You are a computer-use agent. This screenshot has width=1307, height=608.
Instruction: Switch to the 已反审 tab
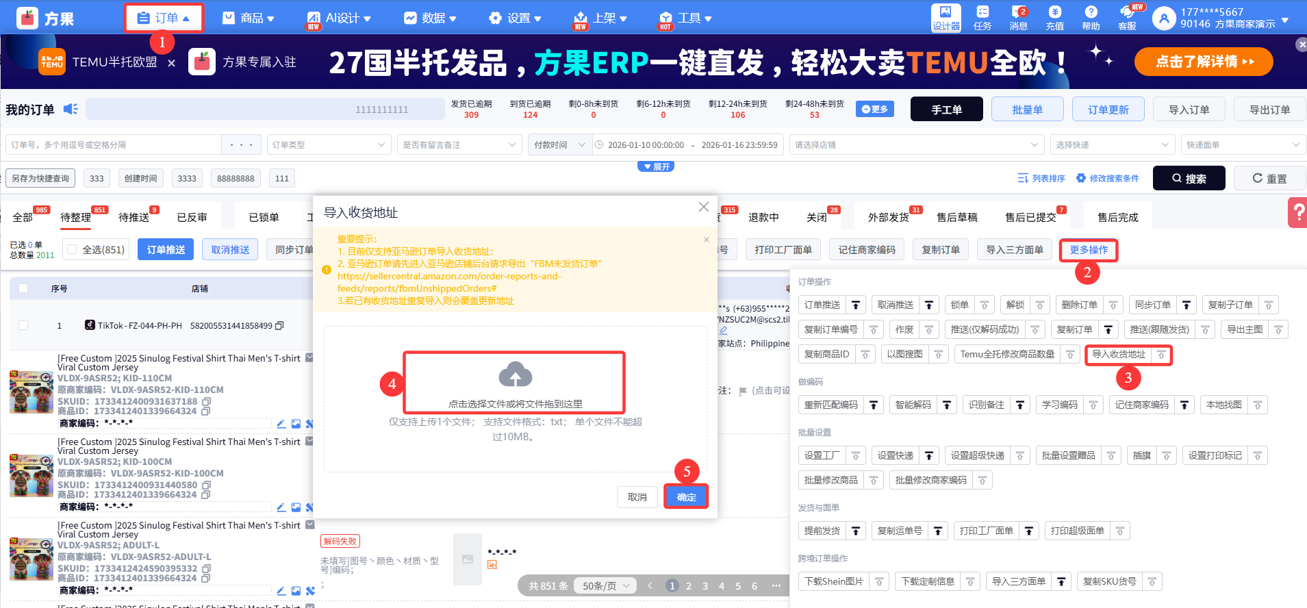[192, 217]
